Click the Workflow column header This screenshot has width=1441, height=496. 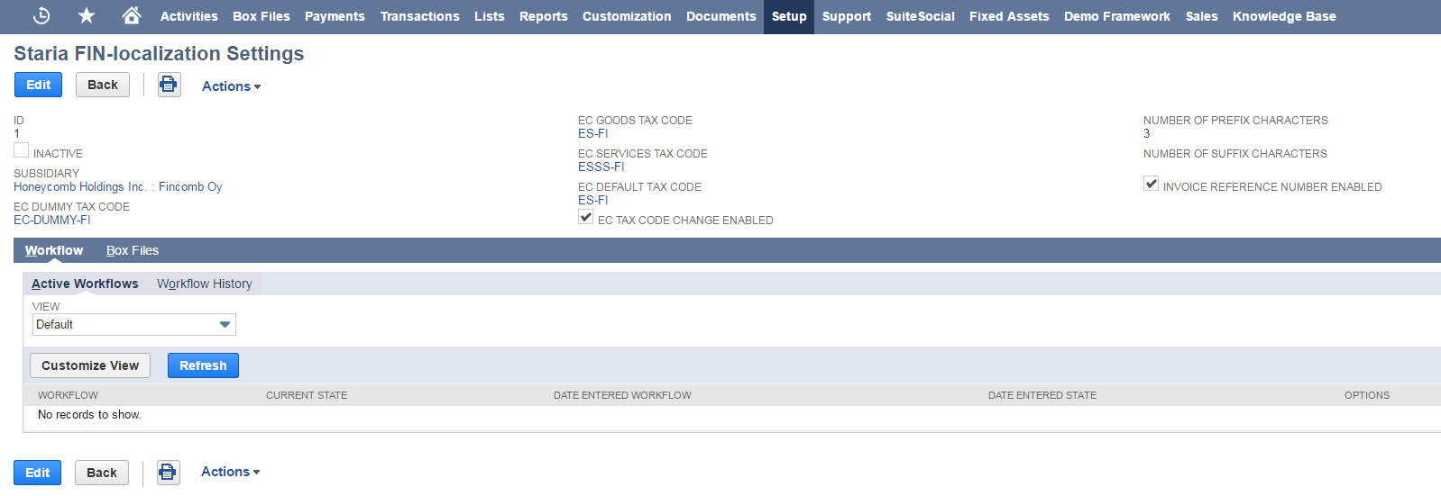tap(68, 395)
